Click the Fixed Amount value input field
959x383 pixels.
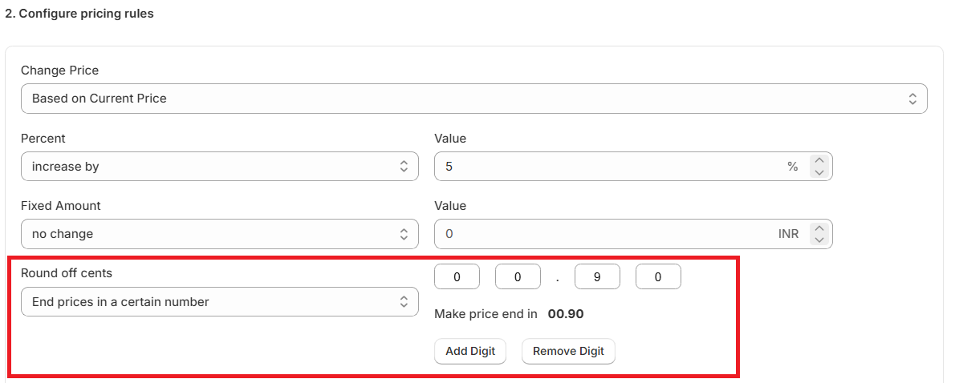[x=602, y=234]
